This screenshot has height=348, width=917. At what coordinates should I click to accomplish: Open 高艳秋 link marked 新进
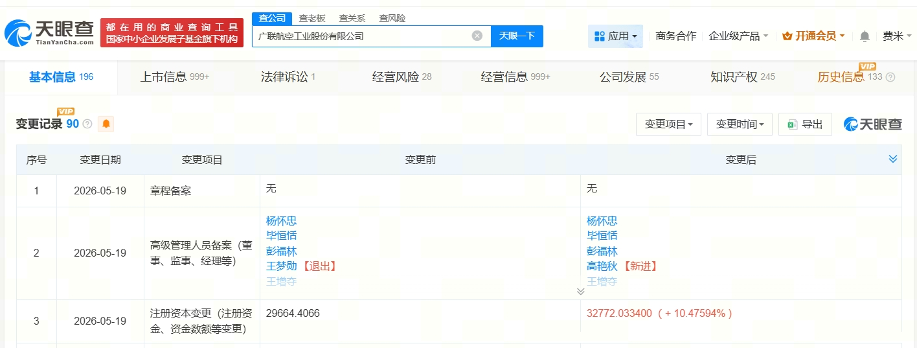(602, 266)
